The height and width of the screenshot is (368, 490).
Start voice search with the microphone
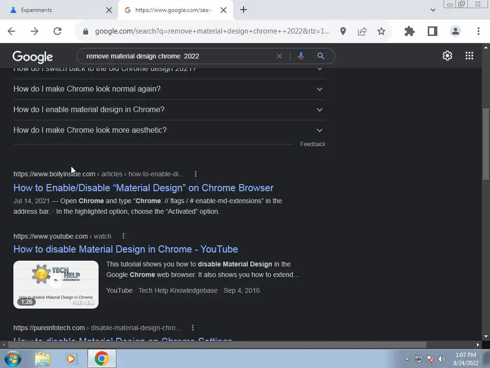click(x=301, y=56)
